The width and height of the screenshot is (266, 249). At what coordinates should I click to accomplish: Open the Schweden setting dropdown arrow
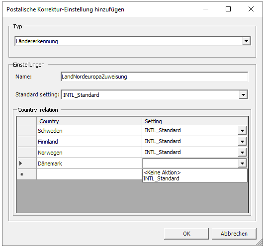click(242, 131)
